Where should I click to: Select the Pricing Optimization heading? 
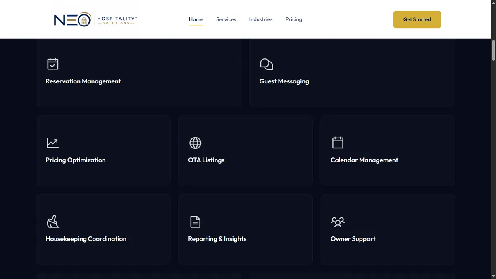click(76, 160)
